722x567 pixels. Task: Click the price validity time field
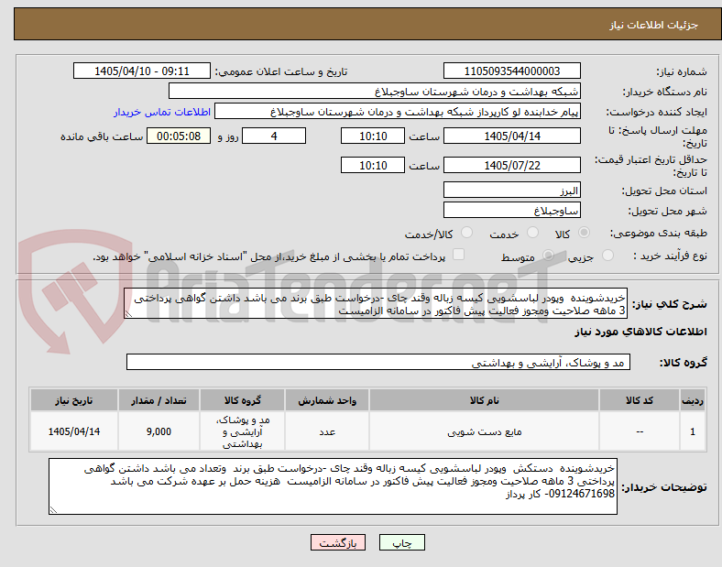coord(373,165)
